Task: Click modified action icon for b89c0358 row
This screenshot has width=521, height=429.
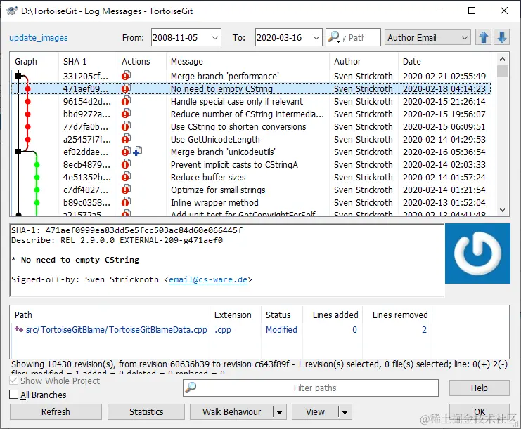Action: pos(126,202)
